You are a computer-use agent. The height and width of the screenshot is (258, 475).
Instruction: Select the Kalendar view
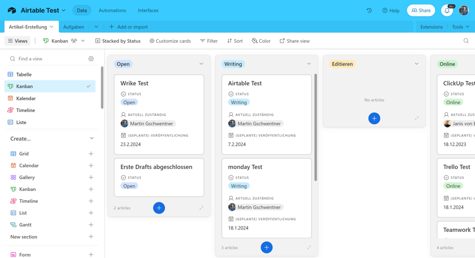tap(50, 98)
